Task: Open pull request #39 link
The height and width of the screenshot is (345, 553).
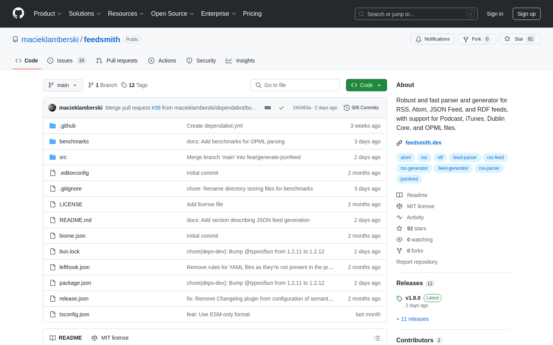Action: click(156, 108)
